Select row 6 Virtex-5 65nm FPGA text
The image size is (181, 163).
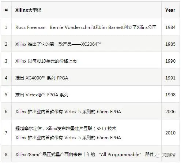tap(68, 111)
